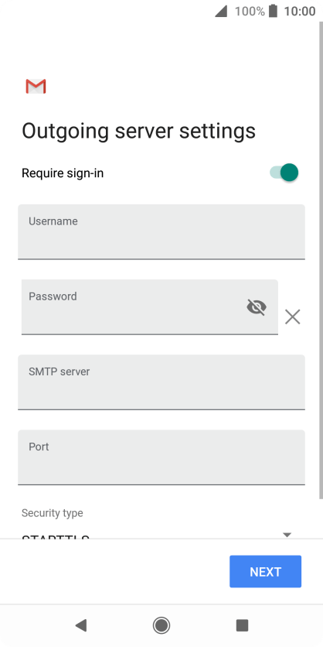Select the STARTTLS security type value

coord(56,536)
